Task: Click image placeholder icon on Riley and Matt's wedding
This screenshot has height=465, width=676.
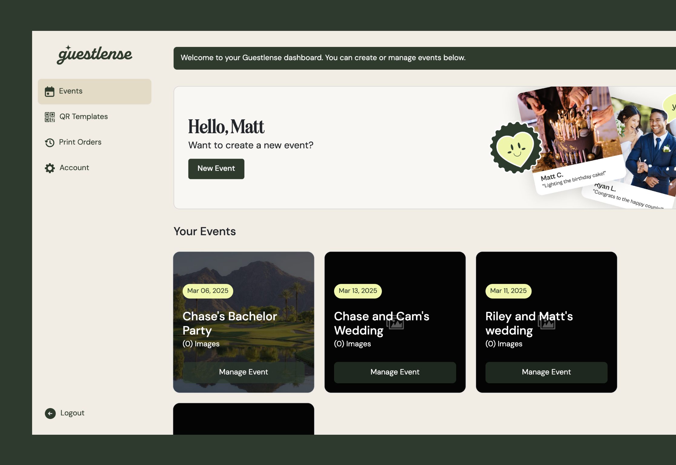Action: pos(547,323)
